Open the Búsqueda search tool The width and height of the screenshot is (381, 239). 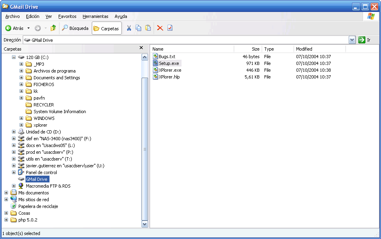(75, 28)
